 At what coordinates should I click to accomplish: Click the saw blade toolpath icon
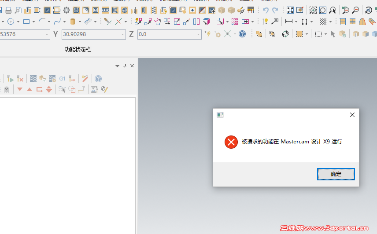tap(67, 10)
